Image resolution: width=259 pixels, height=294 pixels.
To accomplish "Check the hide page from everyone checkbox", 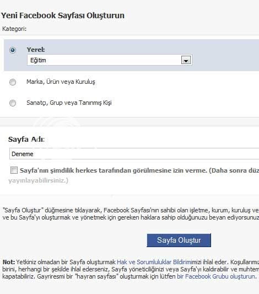I will 14,170.
